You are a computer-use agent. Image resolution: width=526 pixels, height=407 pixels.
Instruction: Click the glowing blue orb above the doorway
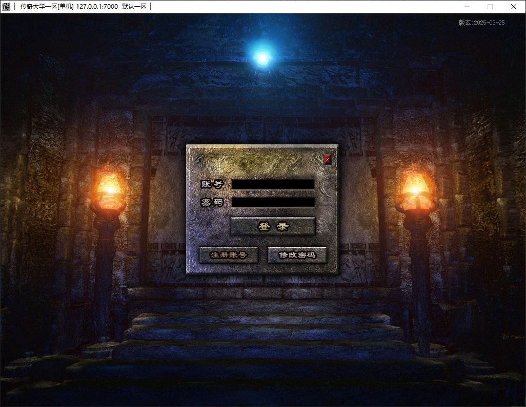point(263,58)
